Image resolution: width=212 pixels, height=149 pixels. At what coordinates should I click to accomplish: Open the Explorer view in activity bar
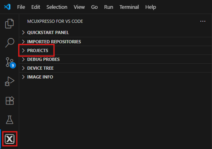pos(10,24)
